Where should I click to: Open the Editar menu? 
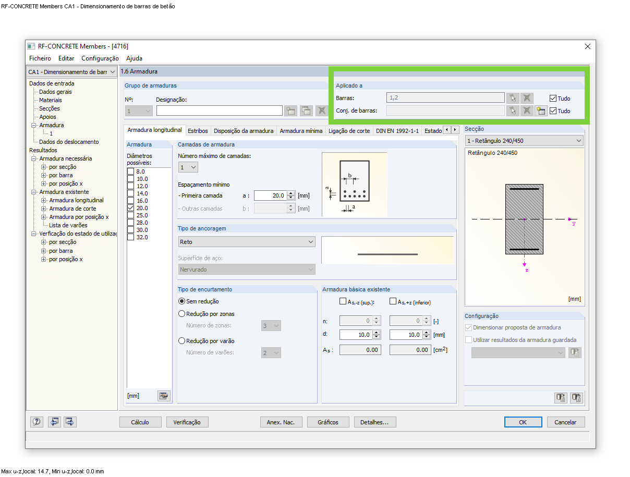(66, 58)
